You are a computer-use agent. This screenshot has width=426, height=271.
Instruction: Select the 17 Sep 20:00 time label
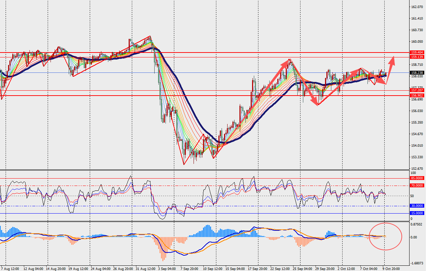257,269
